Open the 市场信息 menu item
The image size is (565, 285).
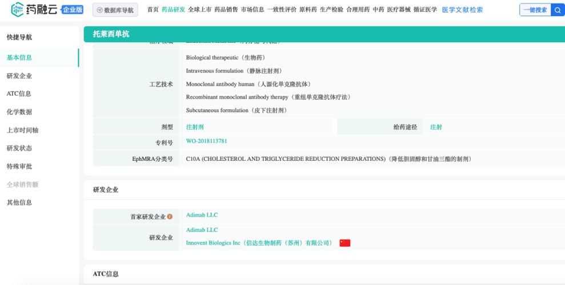[253, 10]
